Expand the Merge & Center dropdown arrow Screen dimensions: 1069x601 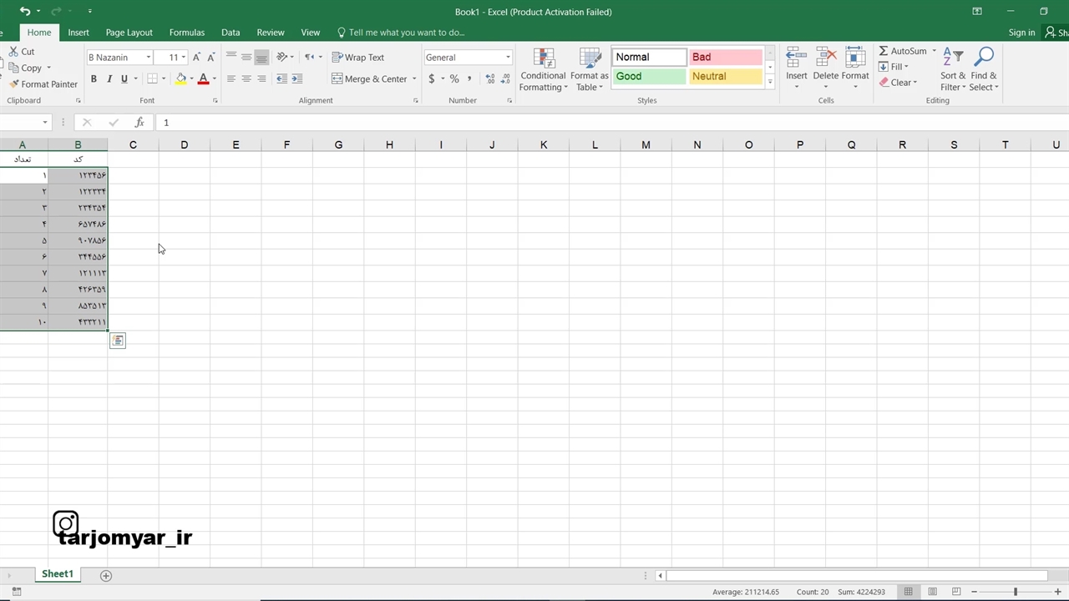(414, 79)
